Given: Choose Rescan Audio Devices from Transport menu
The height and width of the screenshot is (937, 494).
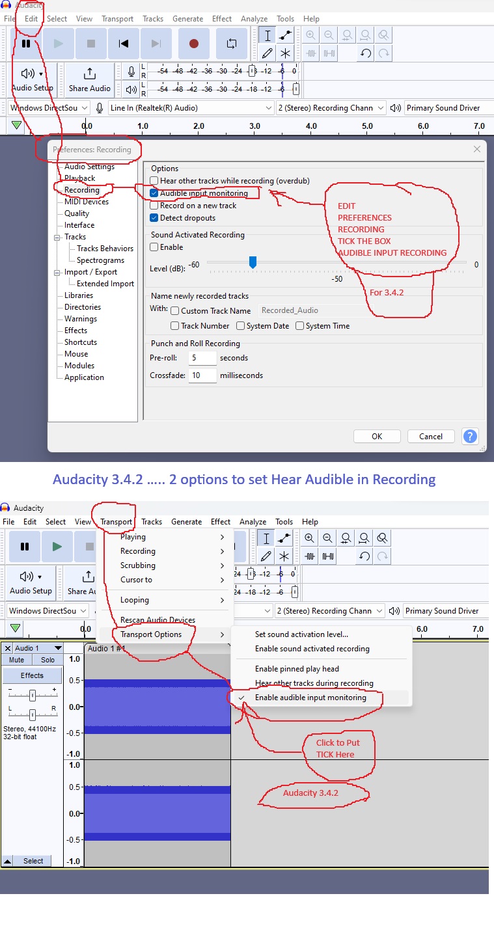Looking at the screenshot, I should tap(158, 620).
